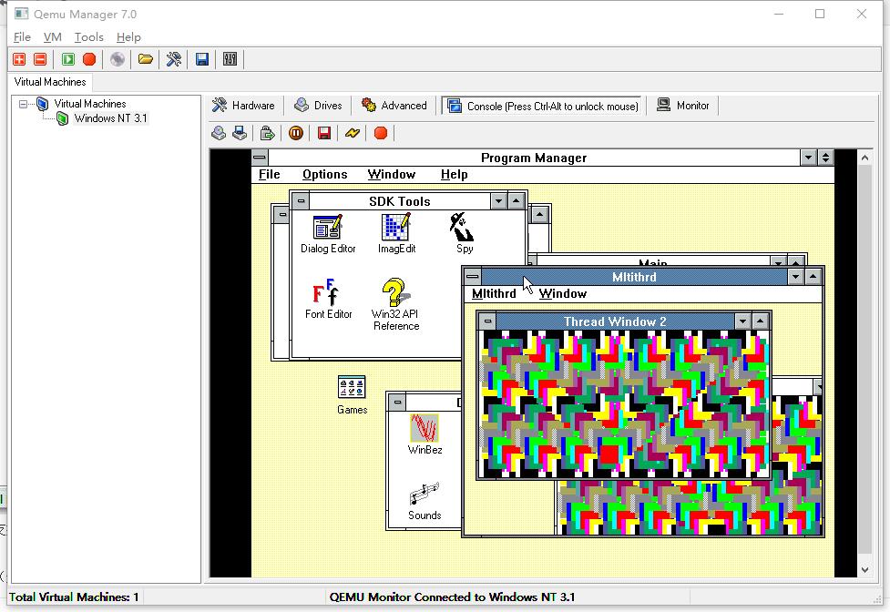
Task: Open the Mltithrd window control-menu box
Action: [x=472, y=277]
